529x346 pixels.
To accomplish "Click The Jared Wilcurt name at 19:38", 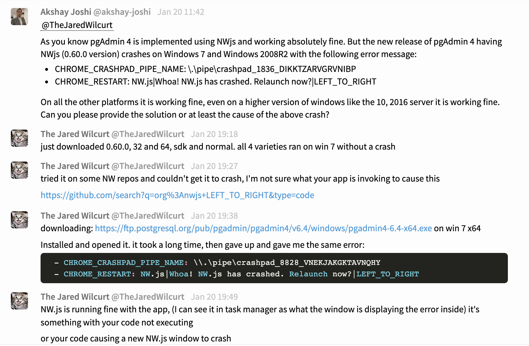I will click(75, 216).
